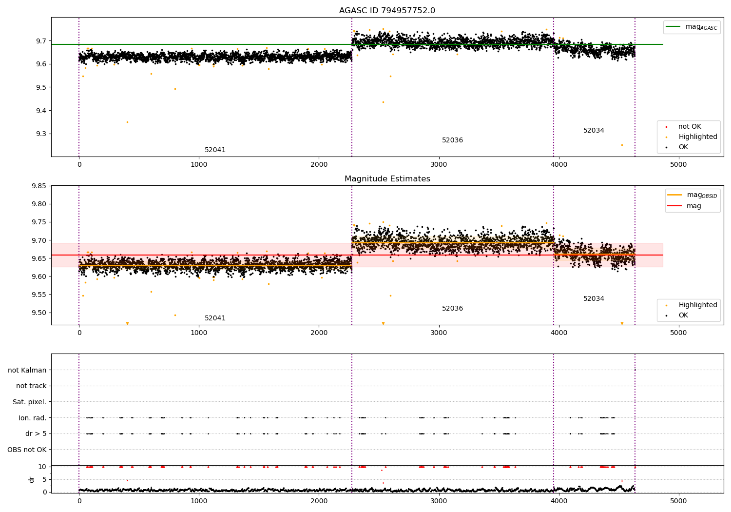Click the 5000 x-tick label under bottom plot
This screenshot has width=731, height=512.
click(678, 501)
